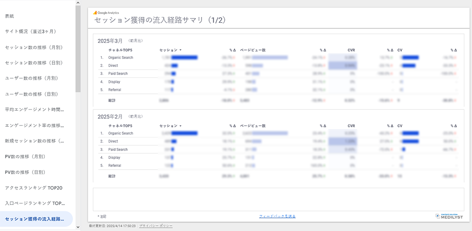Image resolution: width=472 pixels, height=231 pixels.
Task: Click the フィードバックを送る link
Action: [277, 216]
